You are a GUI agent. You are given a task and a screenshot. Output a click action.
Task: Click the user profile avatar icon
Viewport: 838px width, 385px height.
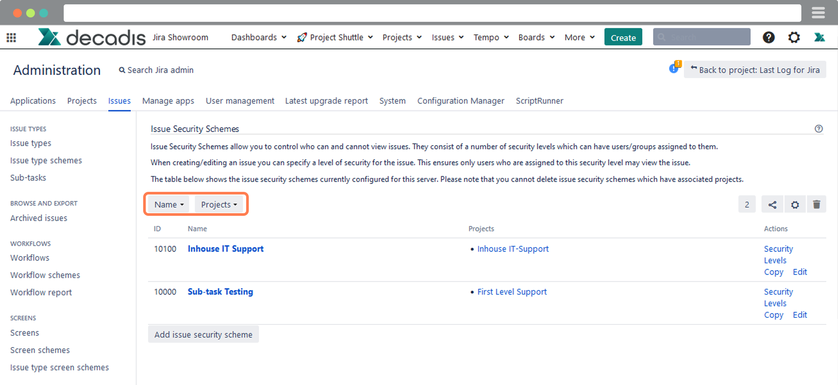pos(819,37)
